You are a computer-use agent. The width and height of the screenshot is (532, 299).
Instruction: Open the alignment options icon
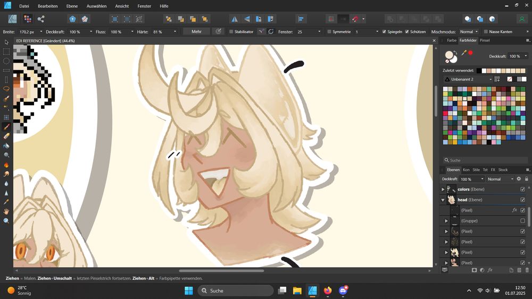pyautogui.click(x=301, y=19)
